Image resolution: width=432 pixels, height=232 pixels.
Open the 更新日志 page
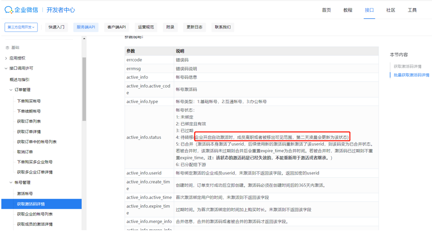(x=194, y=27)
